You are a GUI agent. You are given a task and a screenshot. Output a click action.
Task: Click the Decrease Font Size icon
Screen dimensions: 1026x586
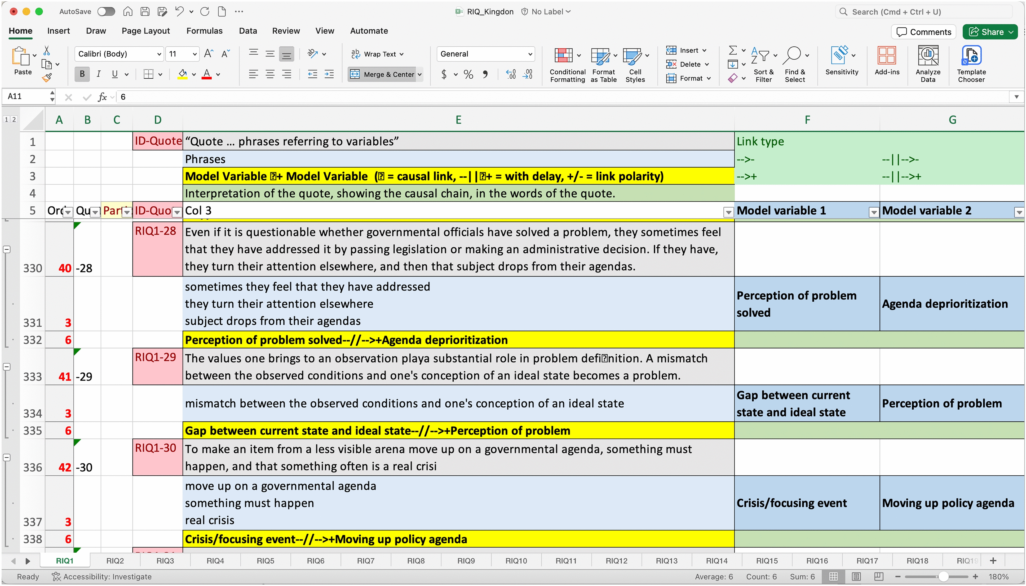click(225, 53)
